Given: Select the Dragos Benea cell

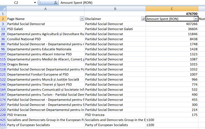Looking at the screenshot, I should pyautogui.click(x=45, y=64).
